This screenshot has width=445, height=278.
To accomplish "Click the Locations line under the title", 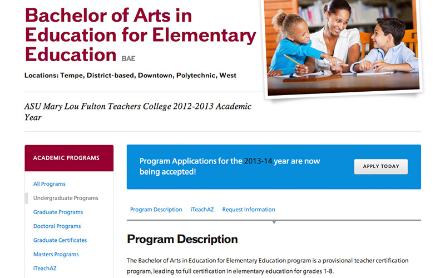I will (x=130, y=75).
